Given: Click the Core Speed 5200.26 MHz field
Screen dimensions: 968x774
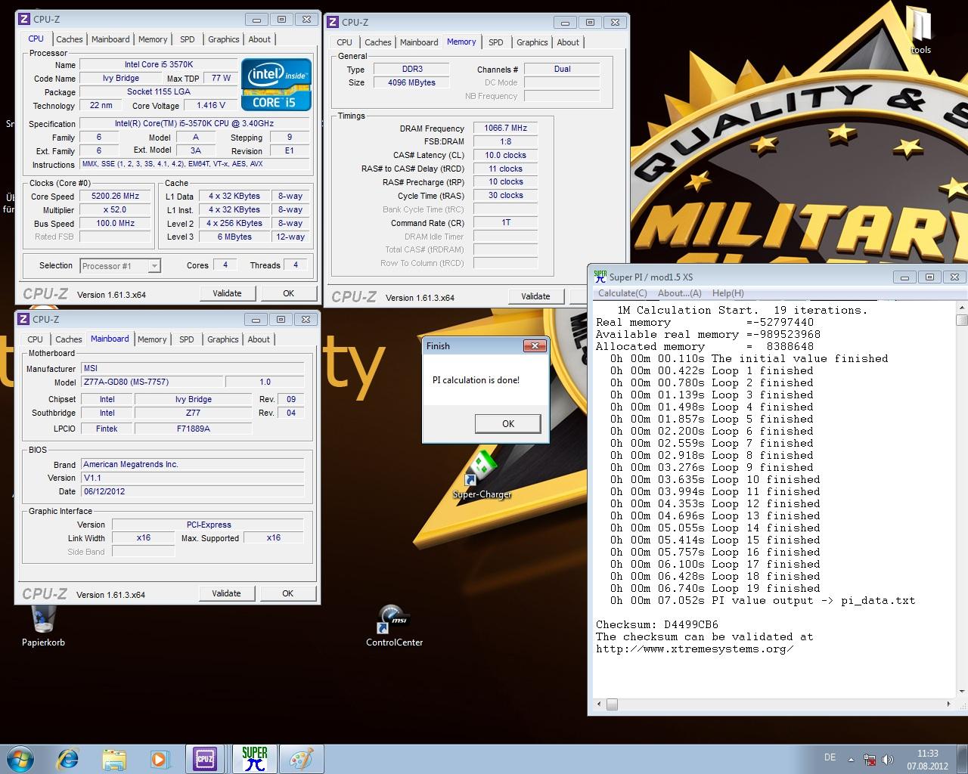Looking at the screenshot, I should [115, 196].
